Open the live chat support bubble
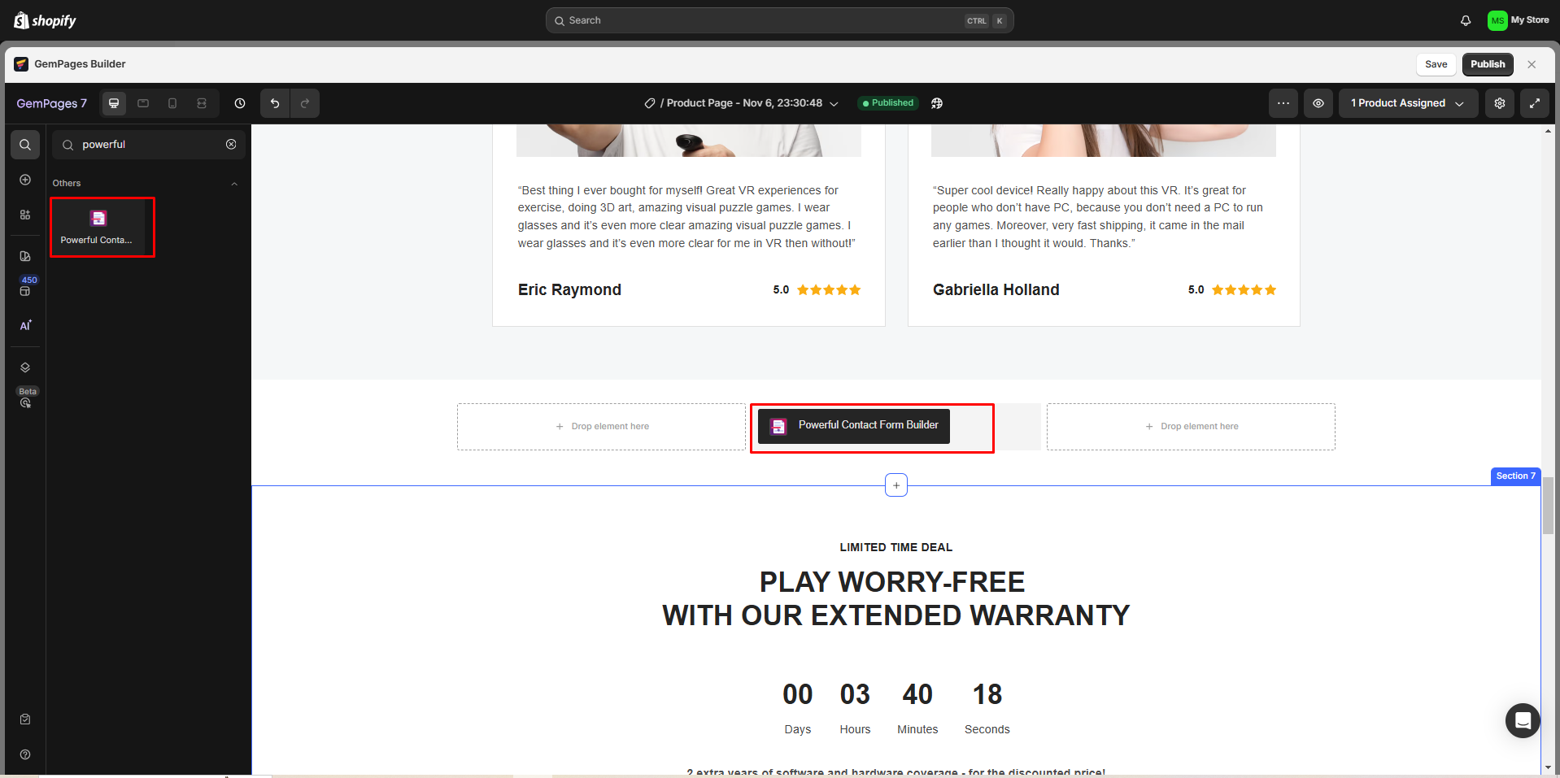1560x778 pixels. pyautogui.click(x=1523, y=720)
